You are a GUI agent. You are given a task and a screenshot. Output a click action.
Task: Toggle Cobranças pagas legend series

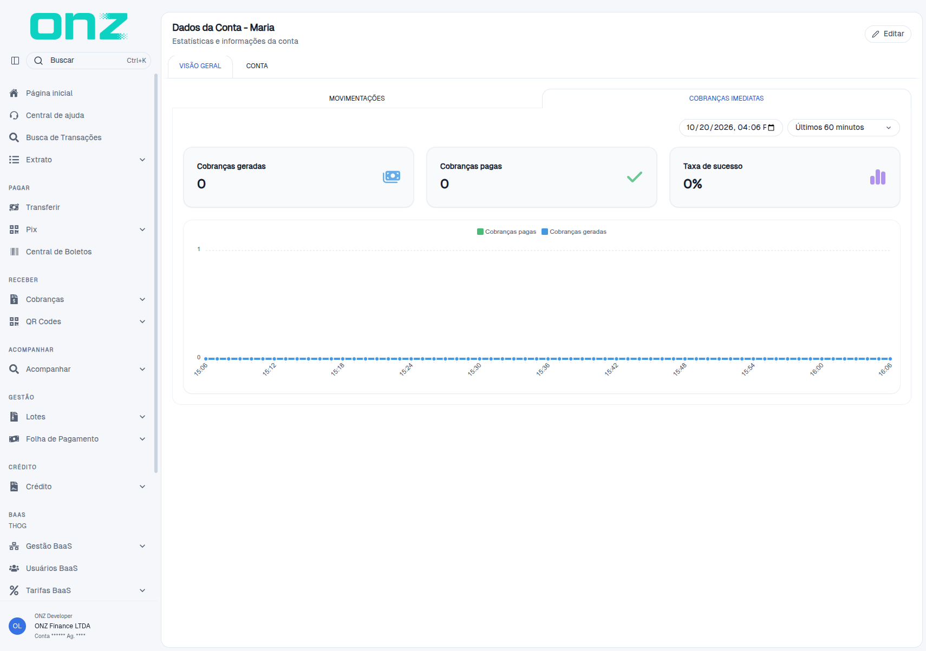tap(506, 232)
